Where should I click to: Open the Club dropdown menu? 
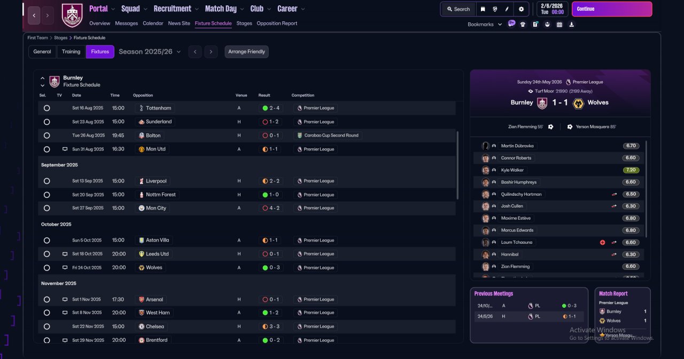coord(260,9)
